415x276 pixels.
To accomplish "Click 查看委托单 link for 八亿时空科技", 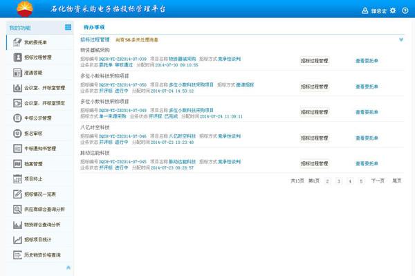I will 367,138.
